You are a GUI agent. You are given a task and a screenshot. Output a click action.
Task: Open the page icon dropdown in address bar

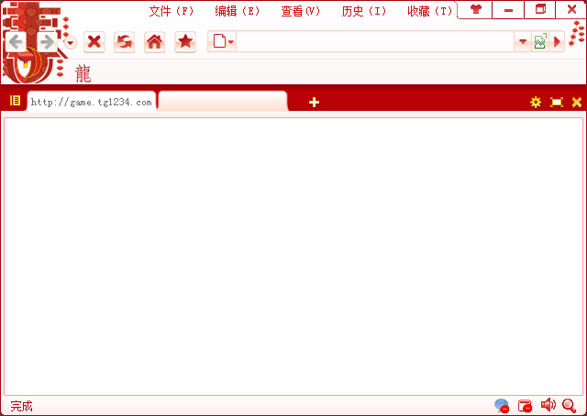click(223, 41)
